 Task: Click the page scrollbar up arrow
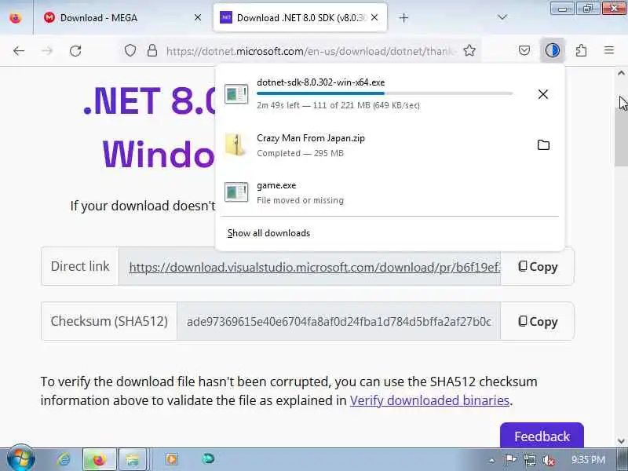(x=621, y=73)
